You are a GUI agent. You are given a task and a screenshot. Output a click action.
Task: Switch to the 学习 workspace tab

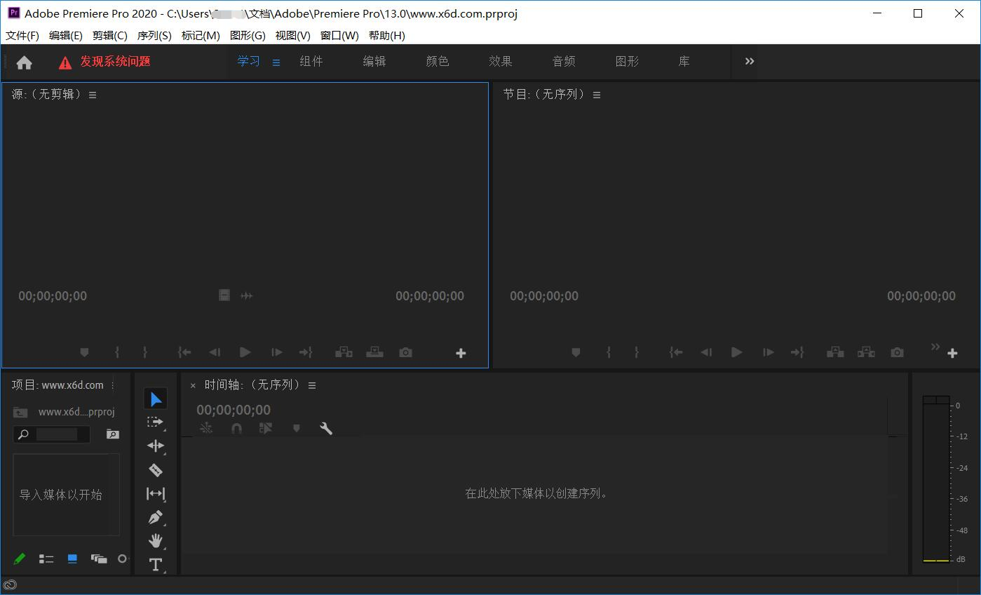(248, 61)
